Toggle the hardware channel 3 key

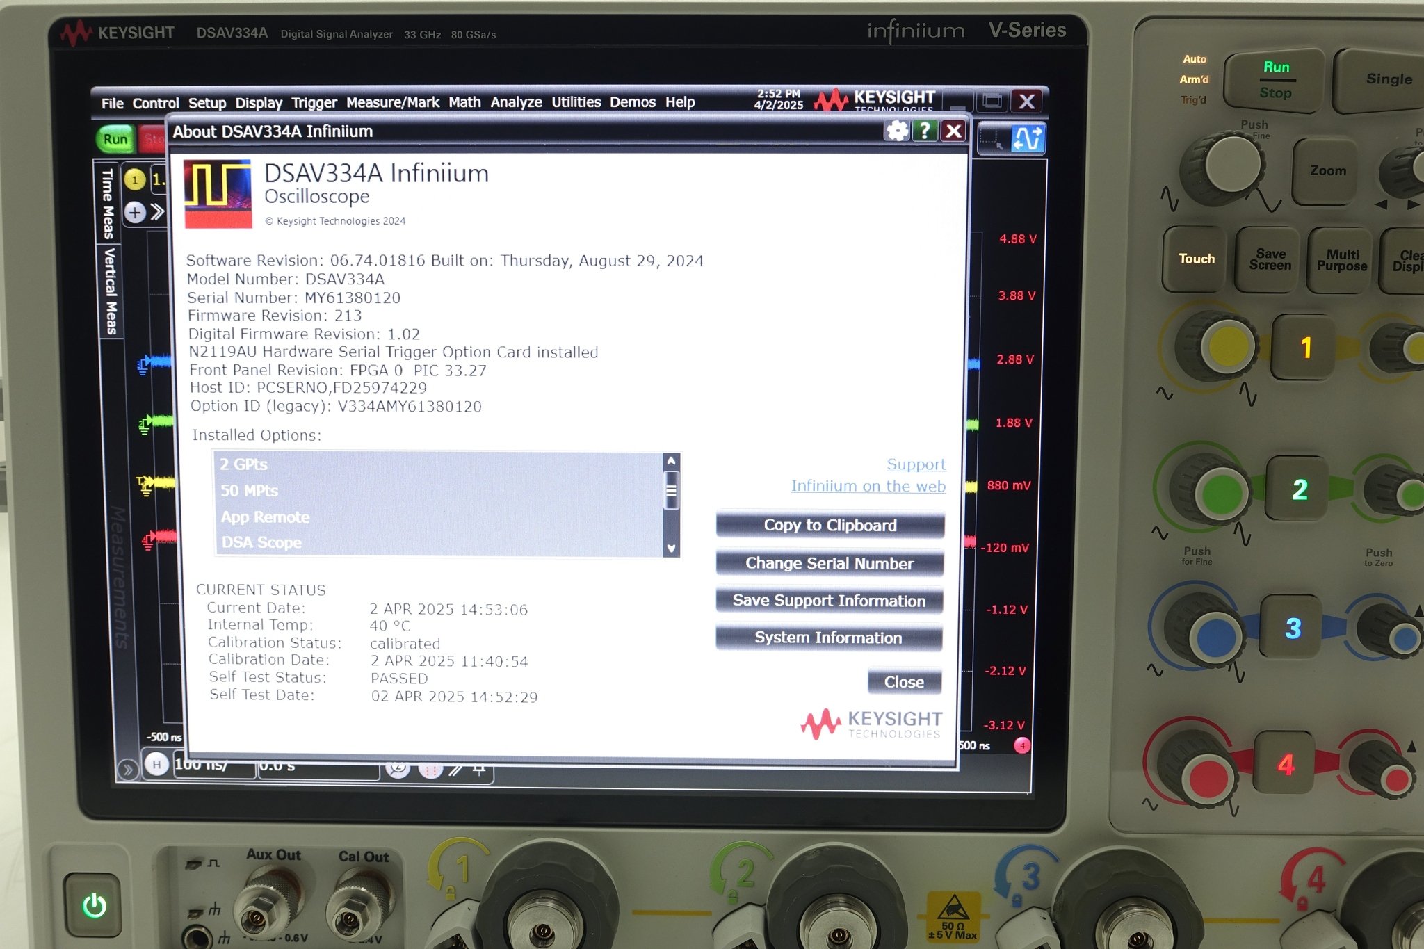[x=1293, y=628]
